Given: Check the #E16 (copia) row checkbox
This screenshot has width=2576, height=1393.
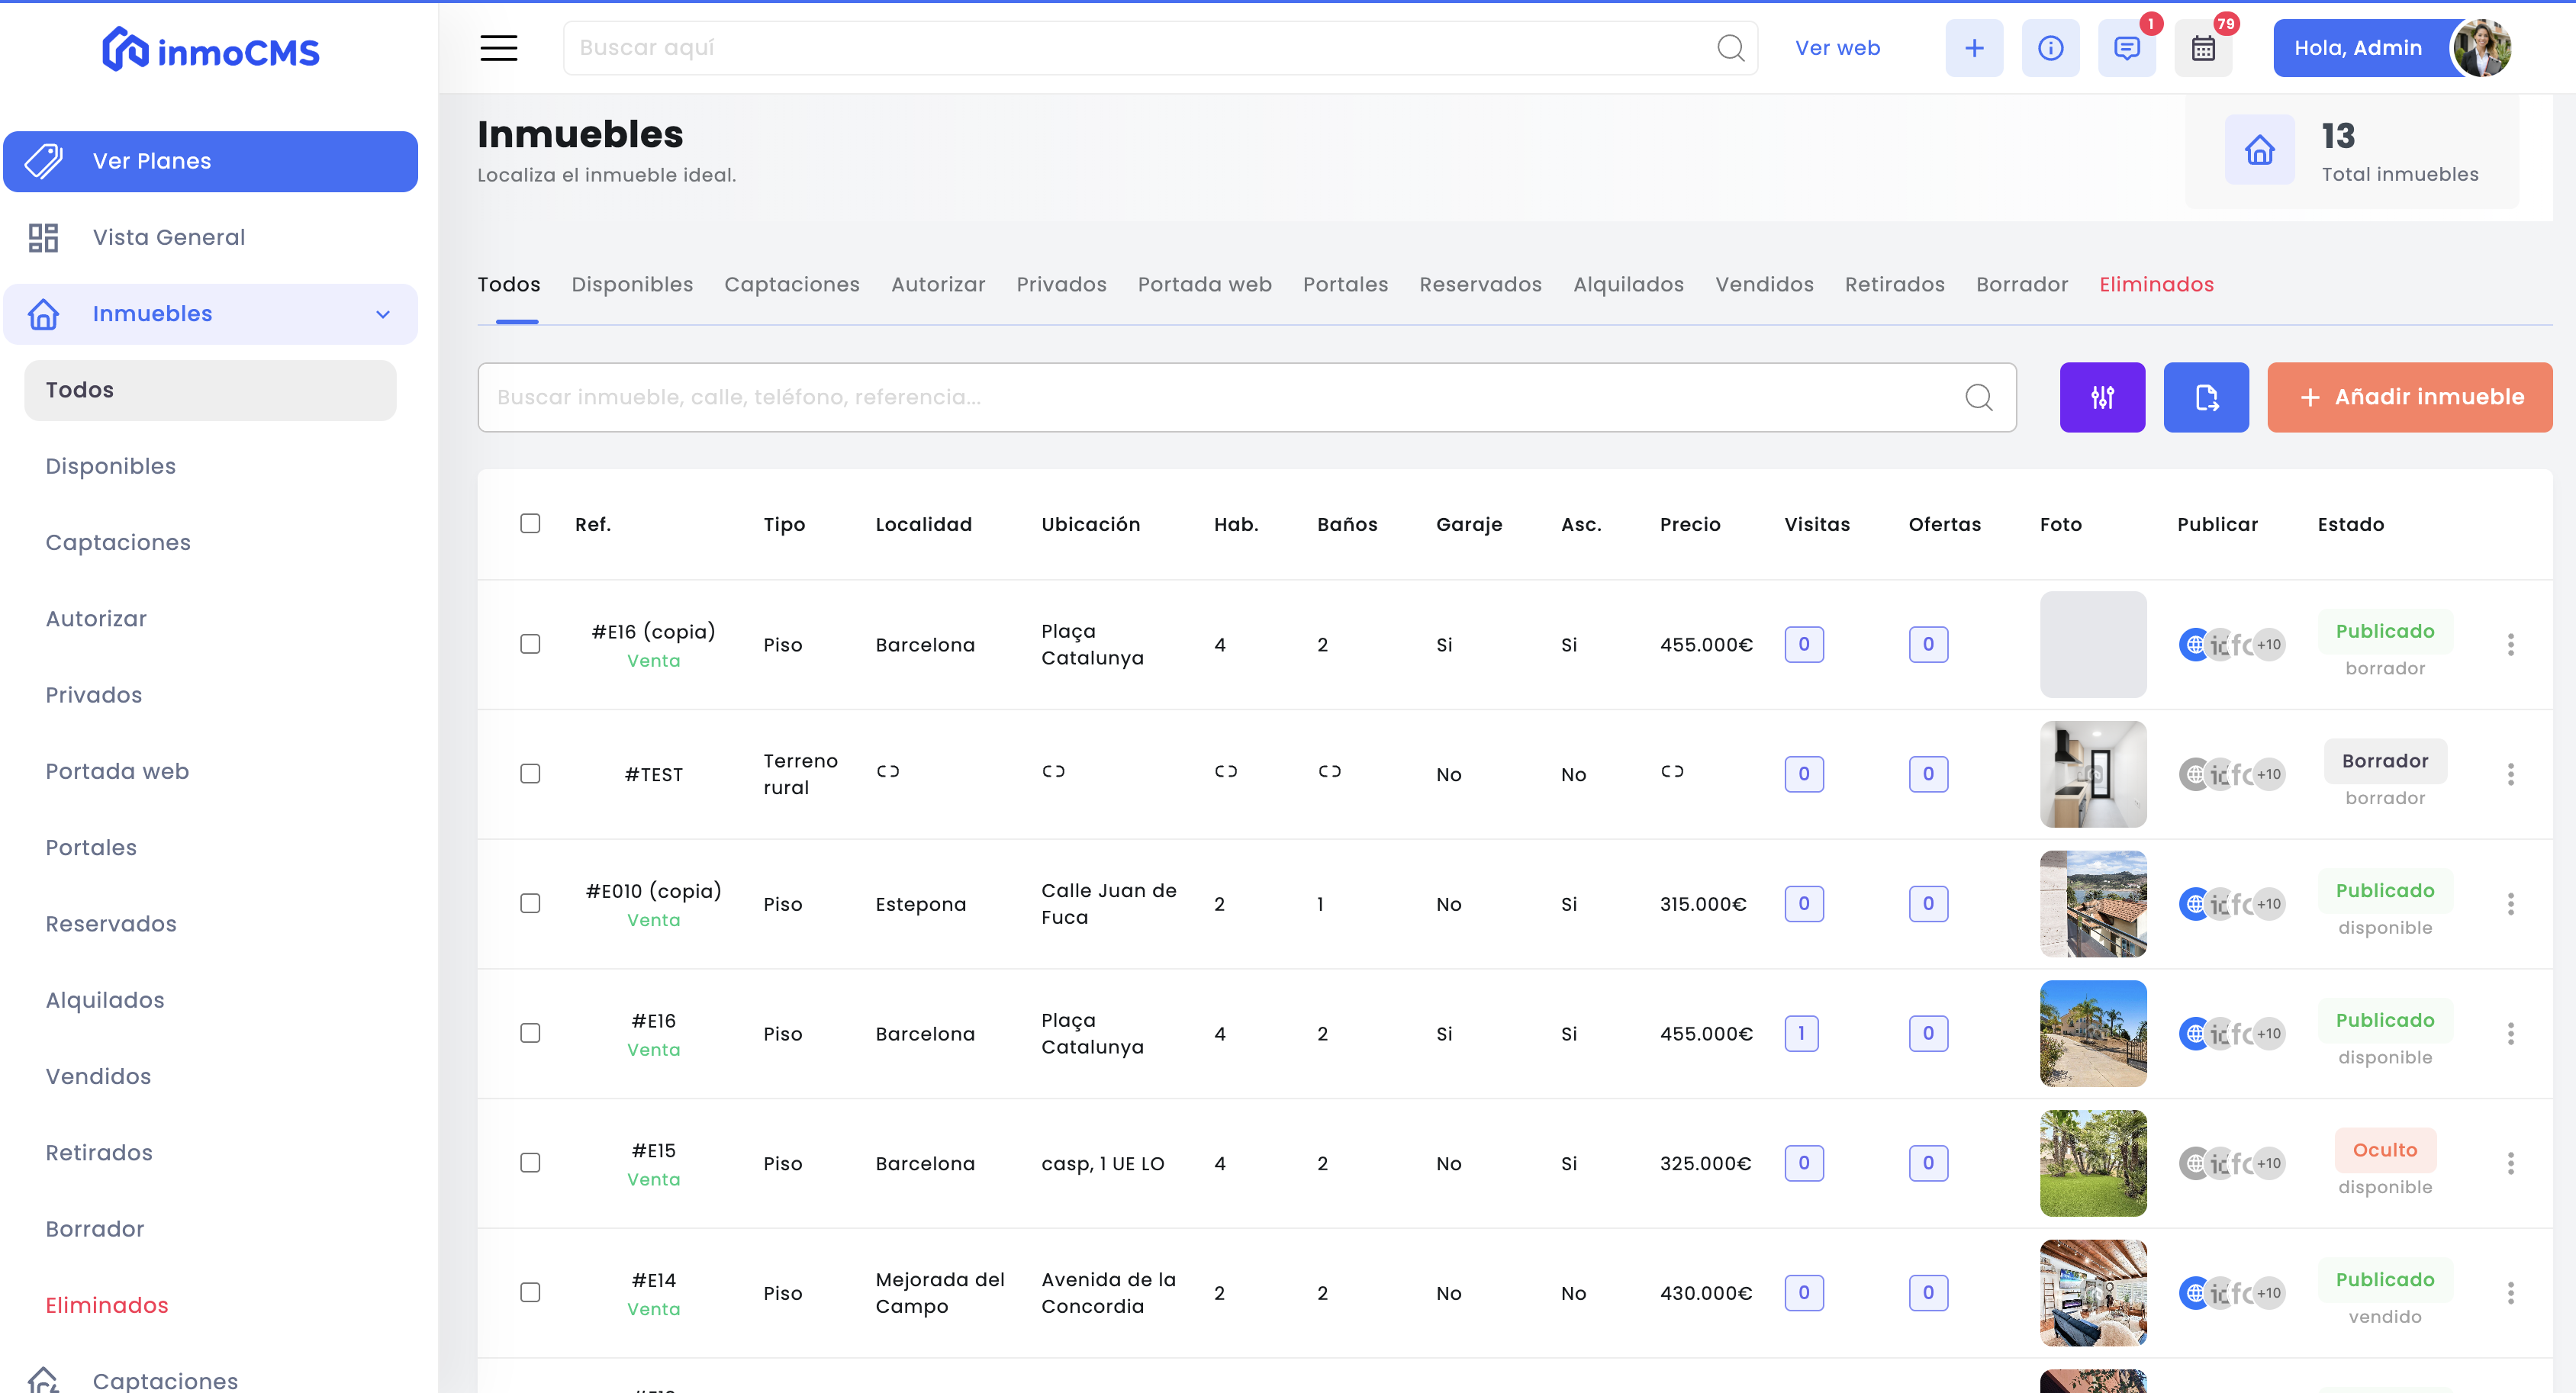Looking at the screenshot, I should (x=530, y=644).
